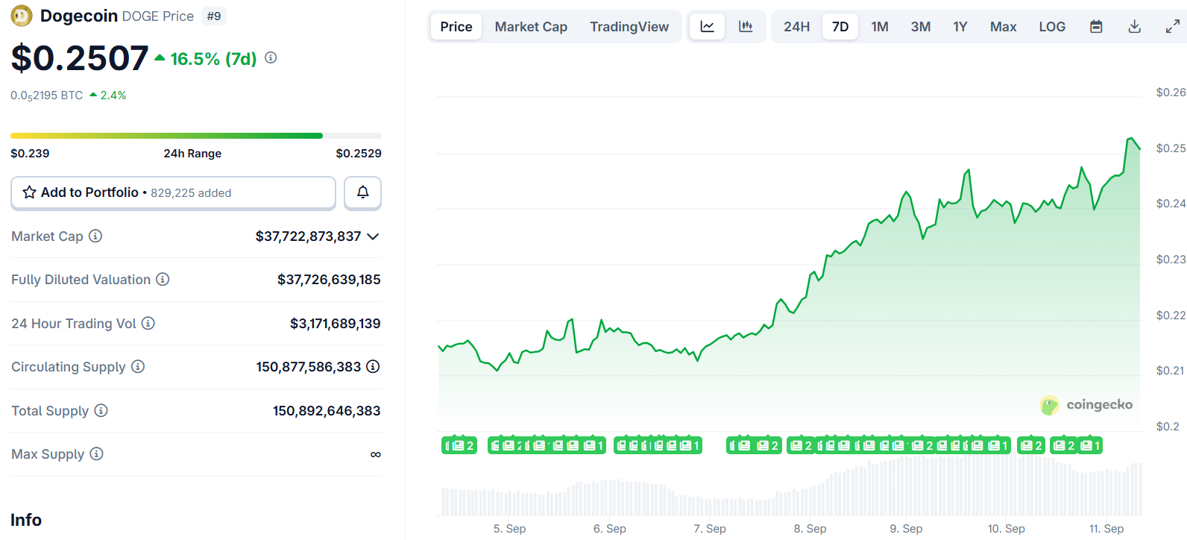
Task: Select the 24H time range
Action: click(796, 27)
